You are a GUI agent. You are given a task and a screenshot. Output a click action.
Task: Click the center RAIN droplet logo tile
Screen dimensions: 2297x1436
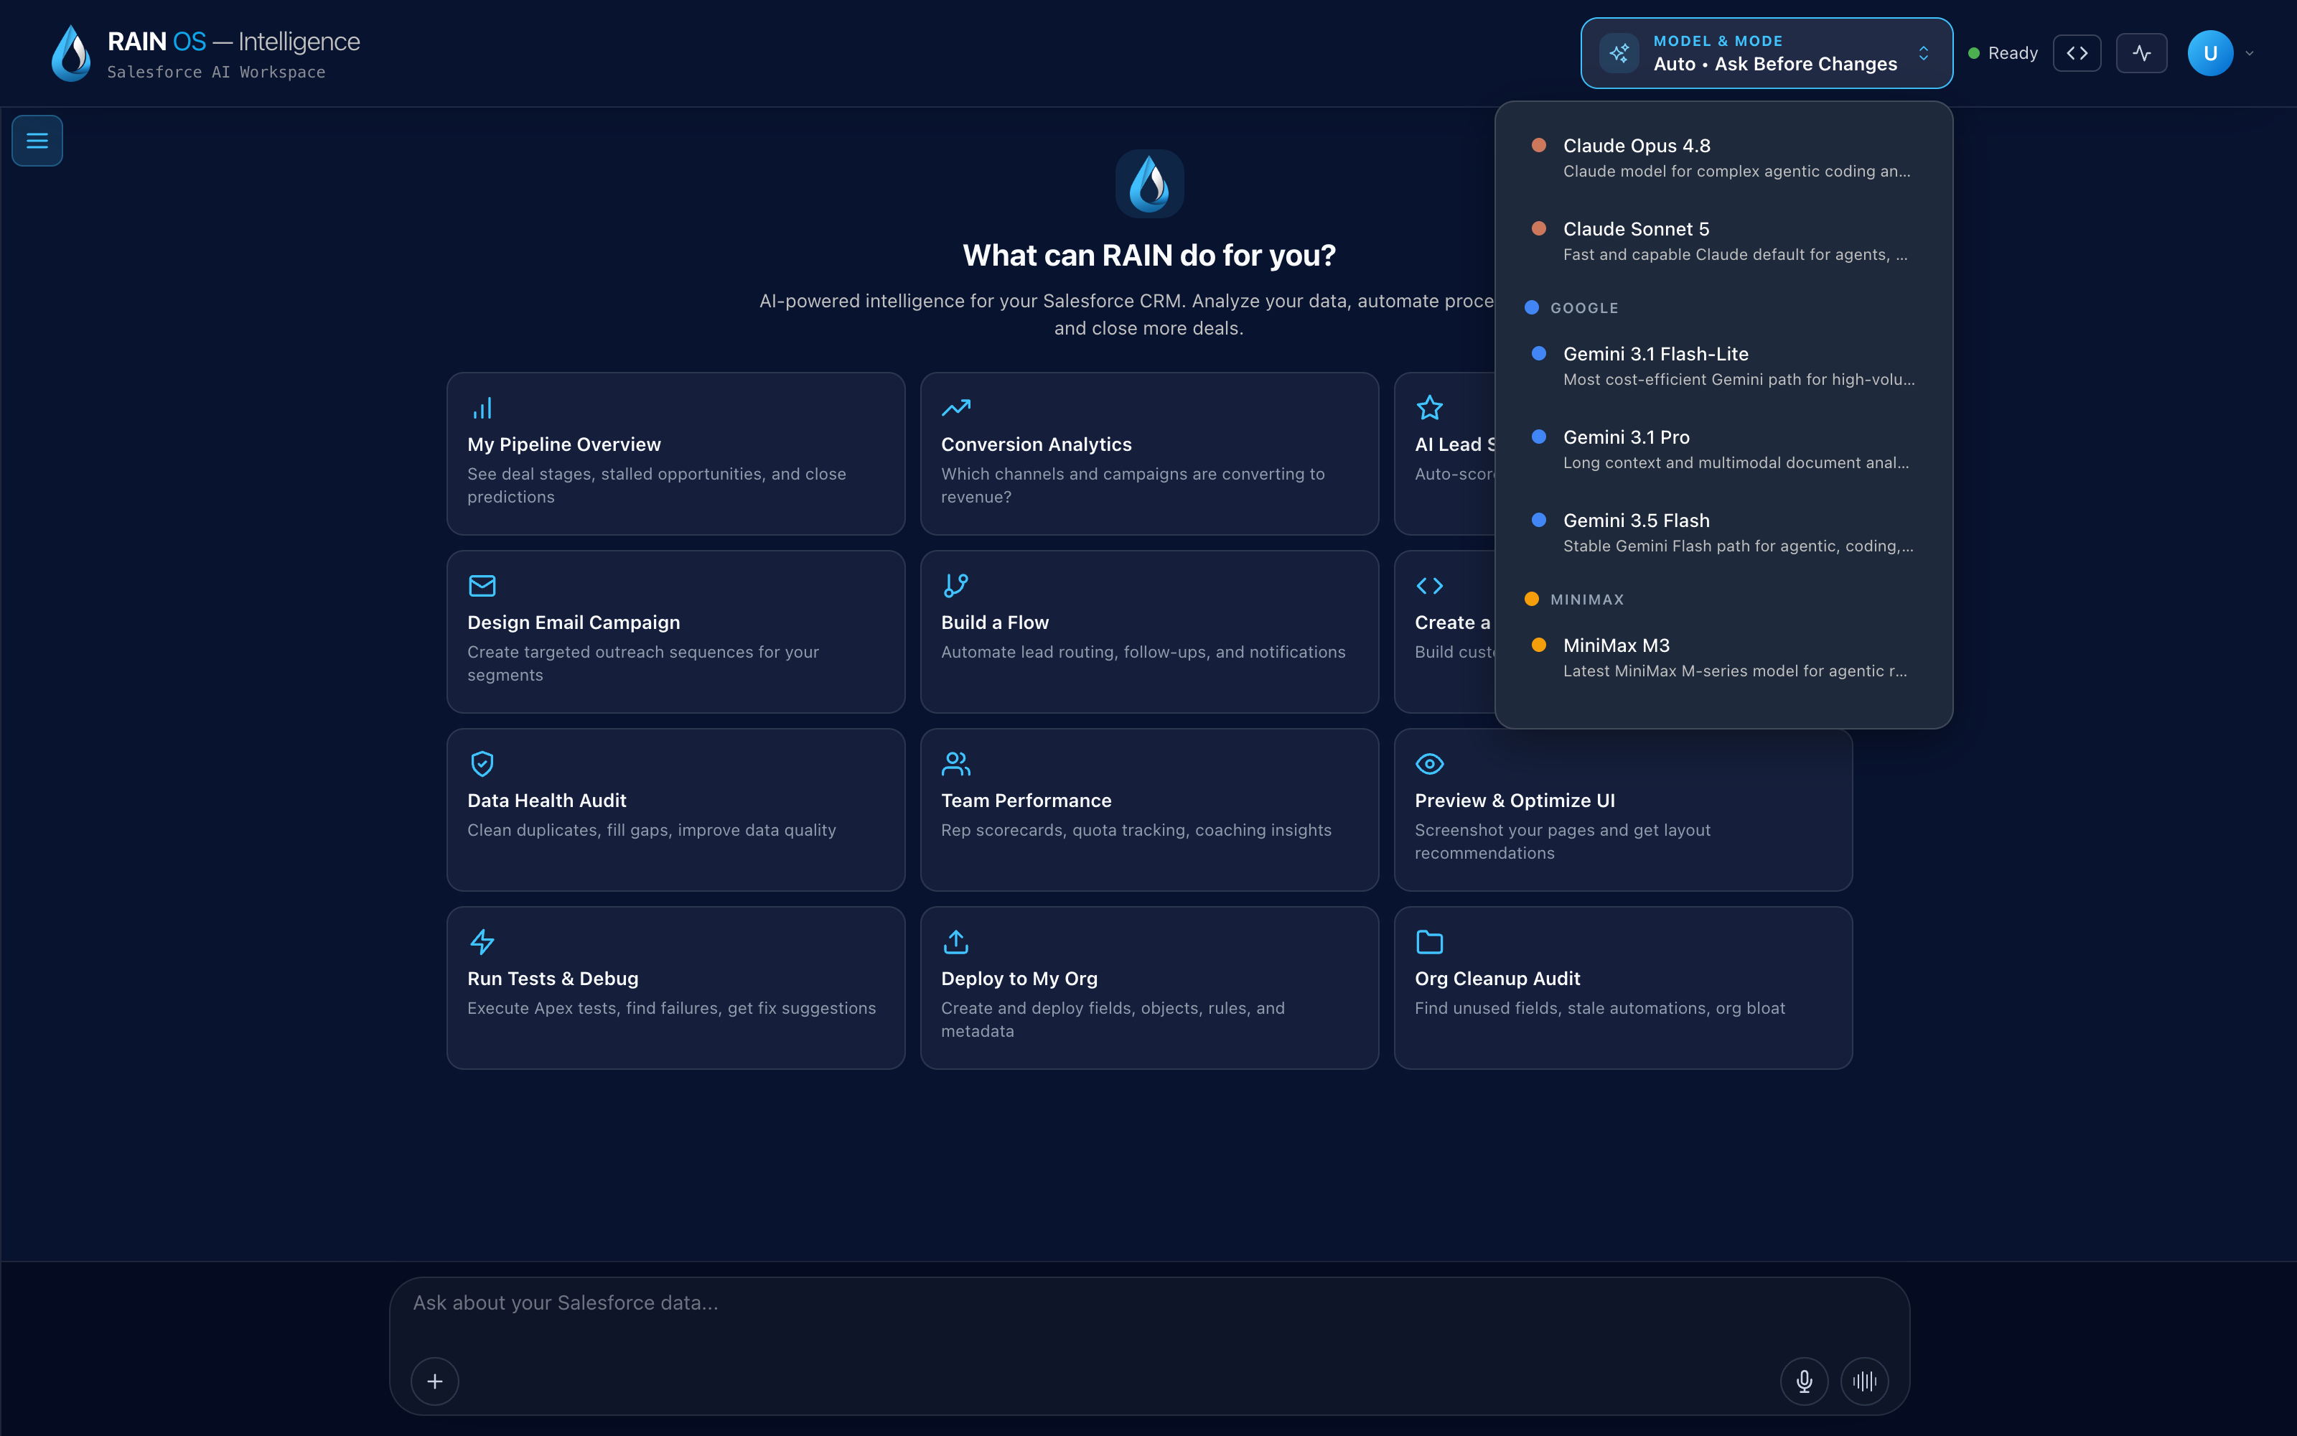click(x=1149, y=183)
